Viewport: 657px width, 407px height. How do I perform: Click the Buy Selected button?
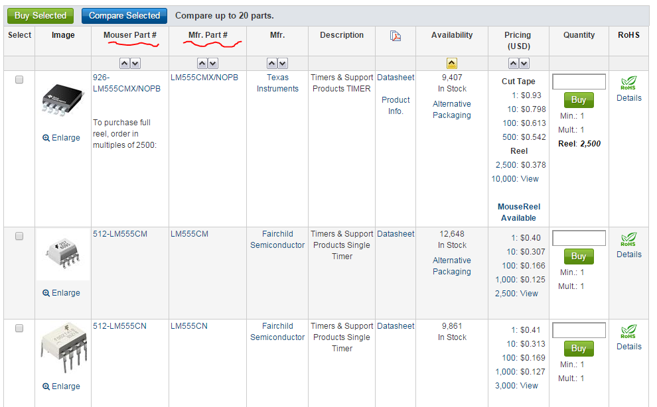click(40, 15)
